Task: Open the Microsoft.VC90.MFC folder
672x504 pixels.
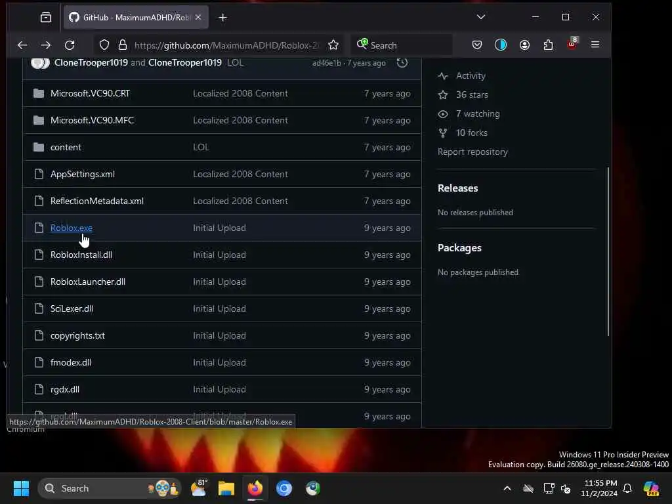Action: (x=92, y=121)
